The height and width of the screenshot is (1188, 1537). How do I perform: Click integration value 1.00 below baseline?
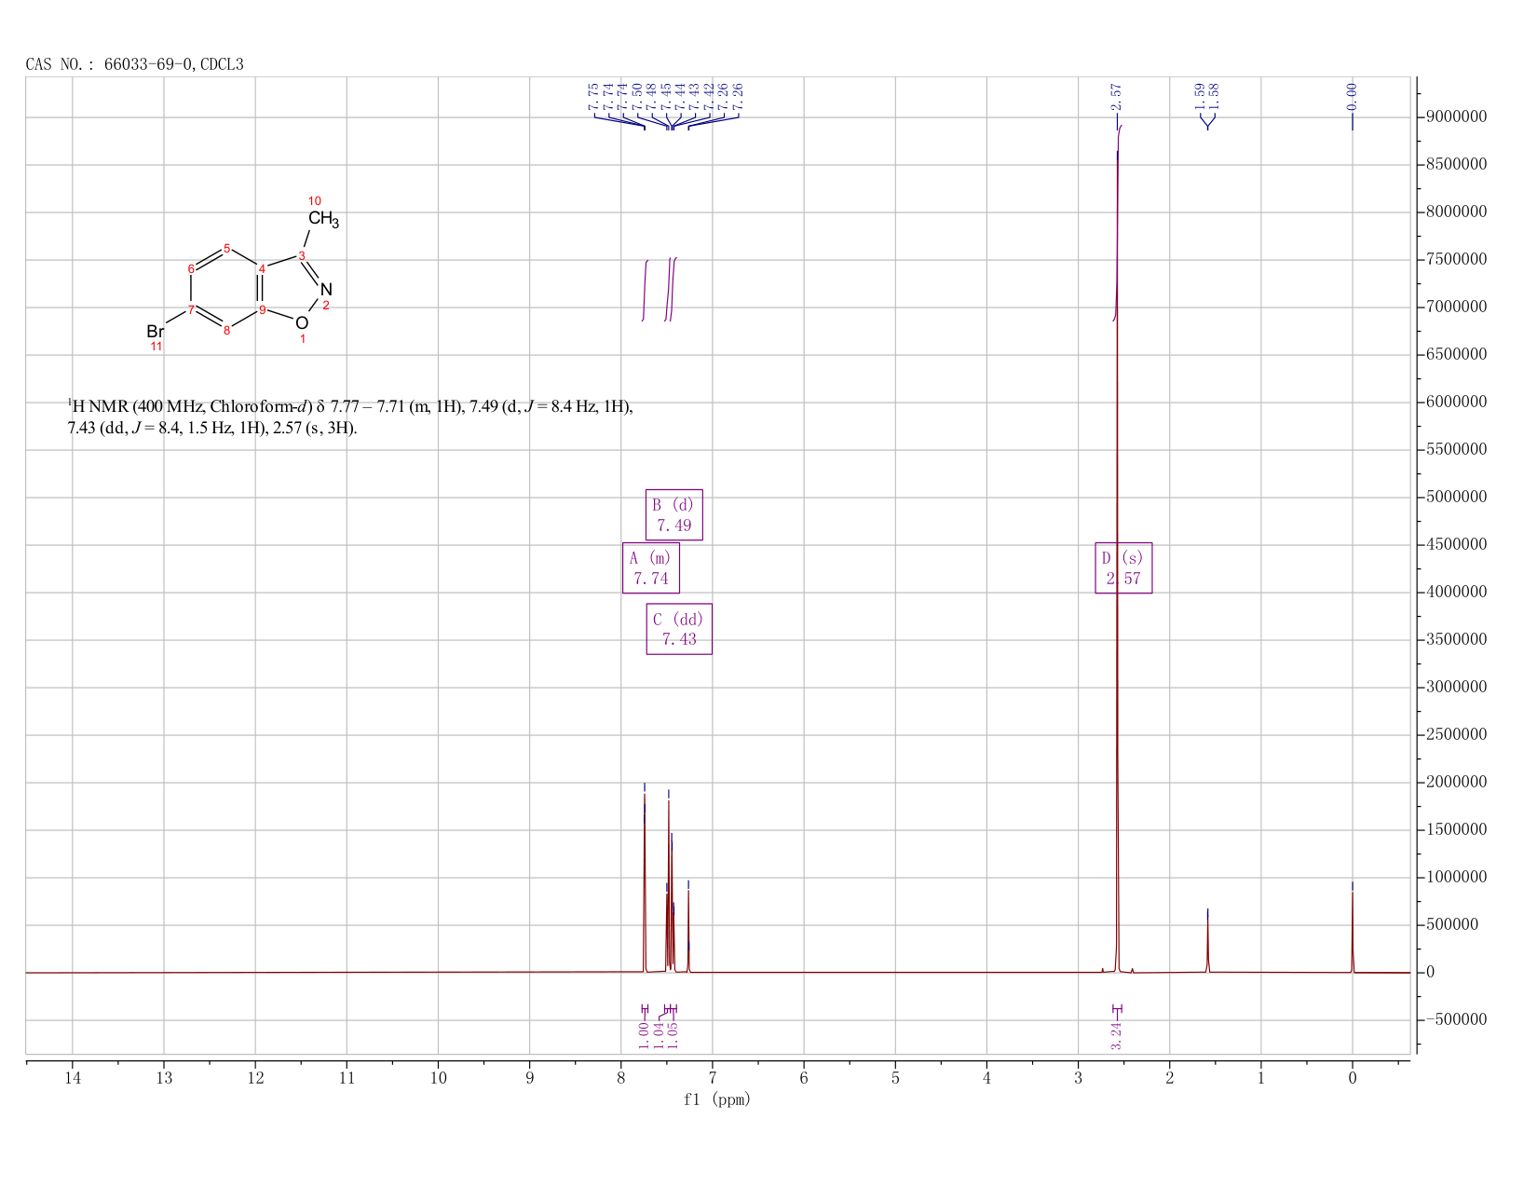(x=644, y=1035)
